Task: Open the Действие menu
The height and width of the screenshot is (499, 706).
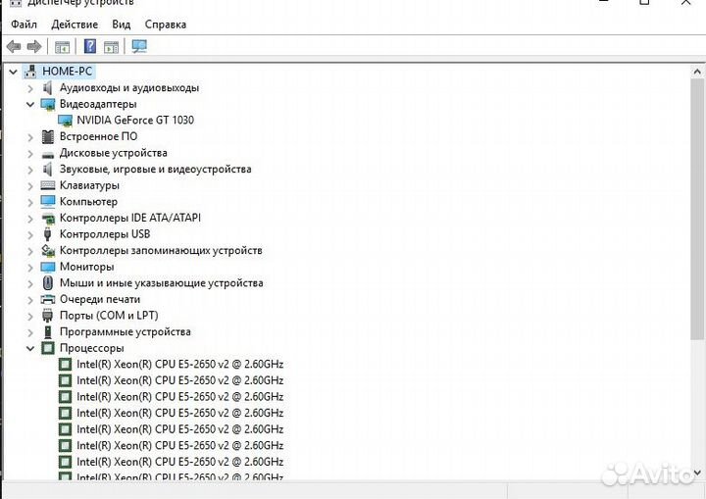Action: tap(75, 24)
